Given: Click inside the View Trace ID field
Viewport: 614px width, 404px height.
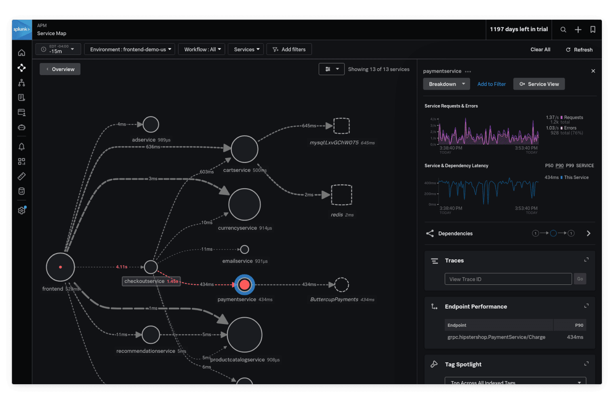Looking at the screenshot, I should pyautogui.click(x=507, y=279).
